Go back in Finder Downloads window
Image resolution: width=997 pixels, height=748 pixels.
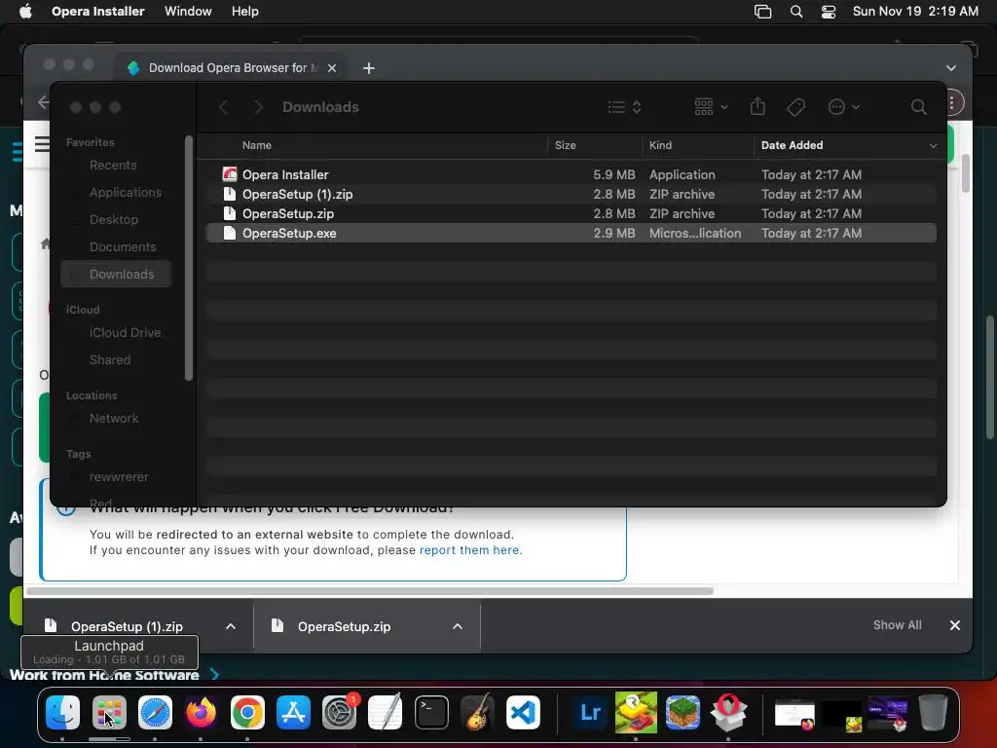click(x=223, y=107)
